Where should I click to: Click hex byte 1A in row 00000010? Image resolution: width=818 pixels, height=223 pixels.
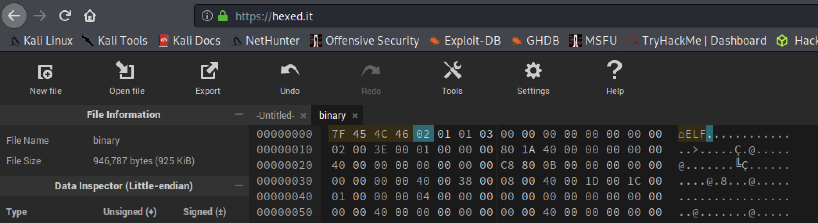tap(529, 150)
